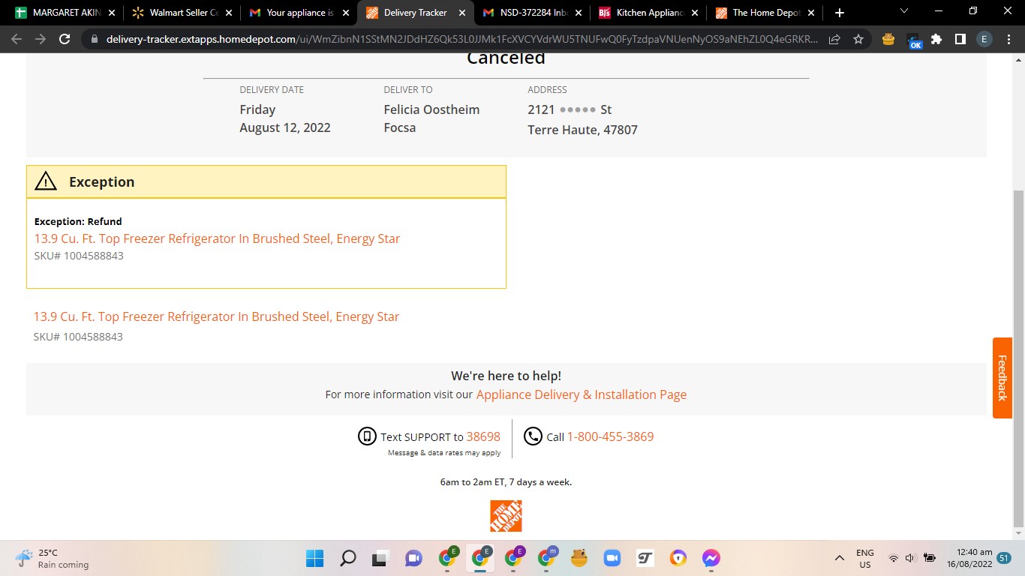Toggle the Chrome side panel

coord(960,39)
